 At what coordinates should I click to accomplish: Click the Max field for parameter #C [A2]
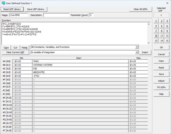click(x=138, y=69)
